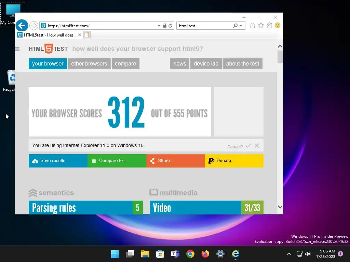Click the vertical scrollbar thumb
The width and height of the screenshot is (350, 262).
(x=280, y=57)
